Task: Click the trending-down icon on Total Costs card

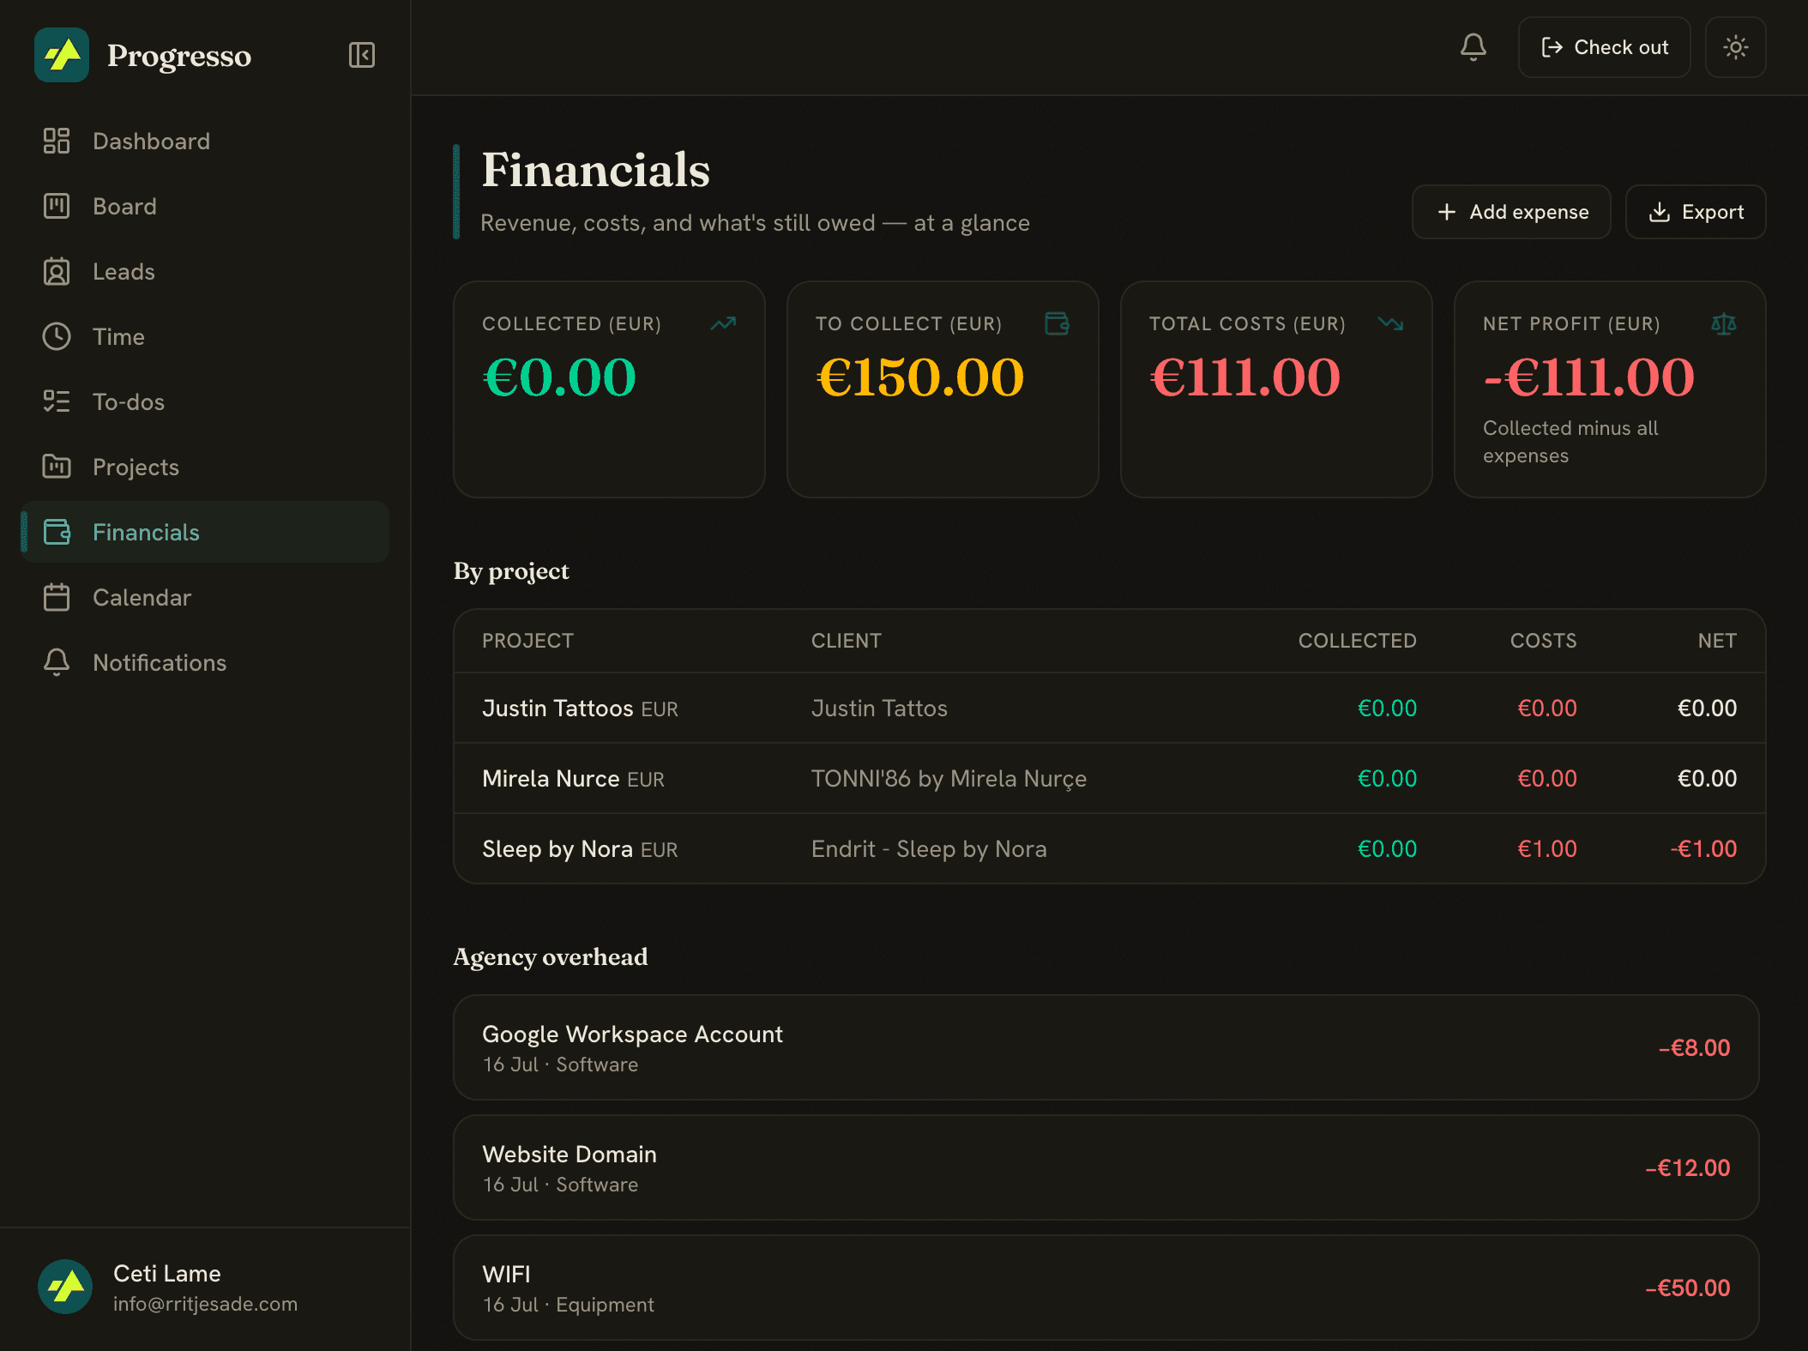Action: tap(1391, 323)
